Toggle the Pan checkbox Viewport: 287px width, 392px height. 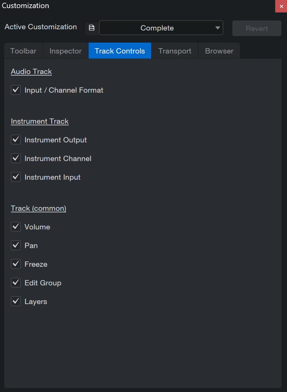point(16,246)
